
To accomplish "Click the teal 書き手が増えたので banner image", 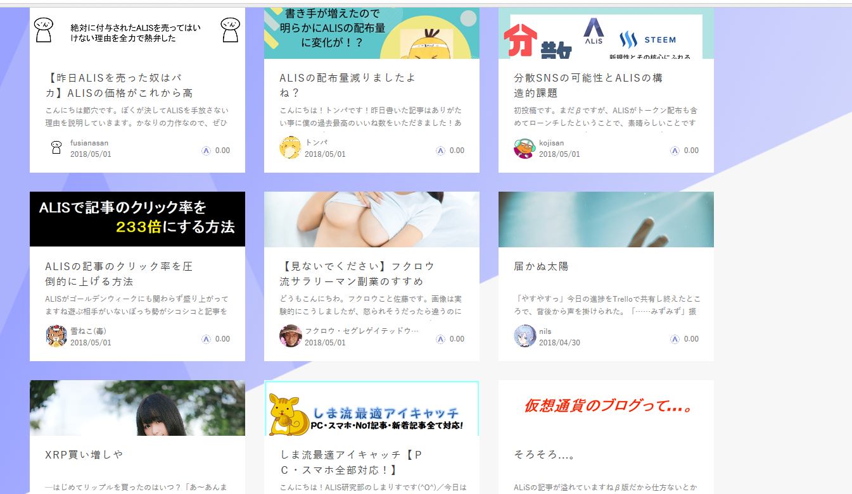I will tap(372, 33).
